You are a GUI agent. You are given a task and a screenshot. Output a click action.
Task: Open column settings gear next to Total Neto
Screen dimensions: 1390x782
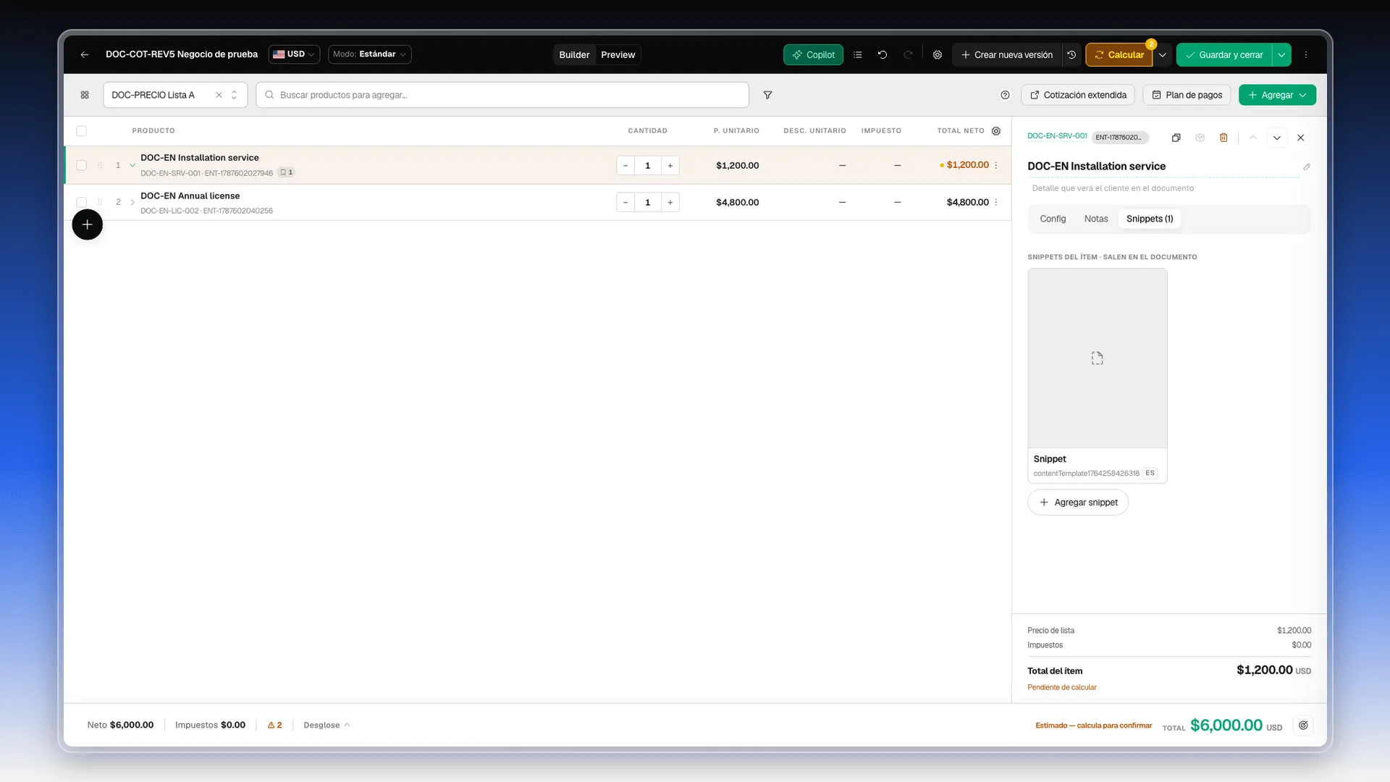tap(996, 131)
